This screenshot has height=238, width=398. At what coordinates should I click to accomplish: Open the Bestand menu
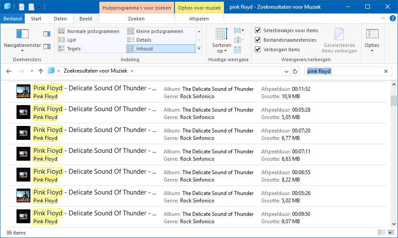tap(13, 19)
